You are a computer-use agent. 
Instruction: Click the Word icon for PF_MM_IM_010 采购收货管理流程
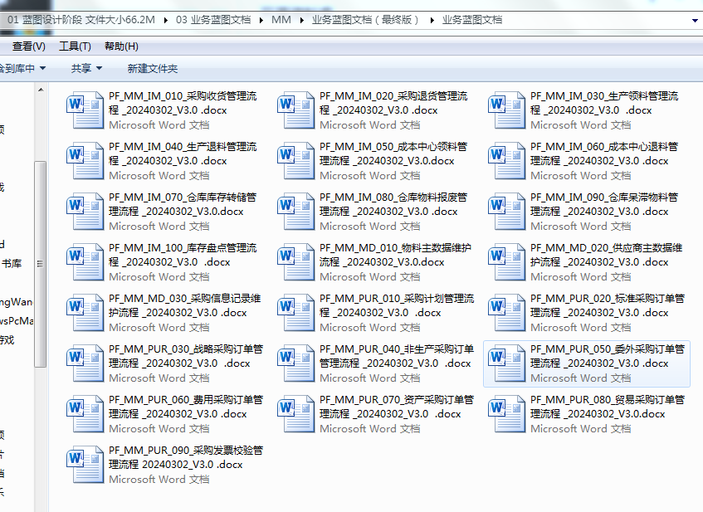click(85, 110)
